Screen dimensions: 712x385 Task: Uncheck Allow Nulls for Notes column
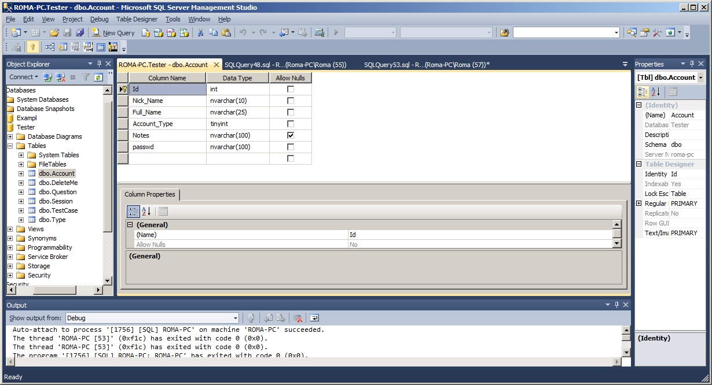[x=291, y=135]
